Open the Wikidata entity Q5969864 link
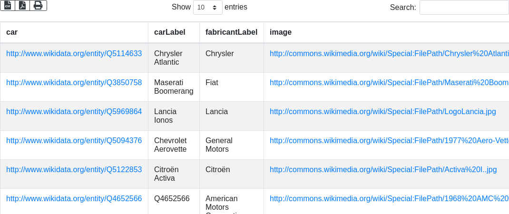Viewport: 509px width, 214px height. [x=74, y=112]
